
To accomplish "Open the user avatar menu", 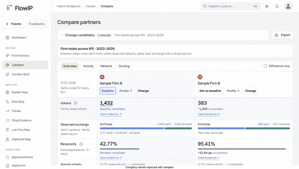I will point(288,6).
